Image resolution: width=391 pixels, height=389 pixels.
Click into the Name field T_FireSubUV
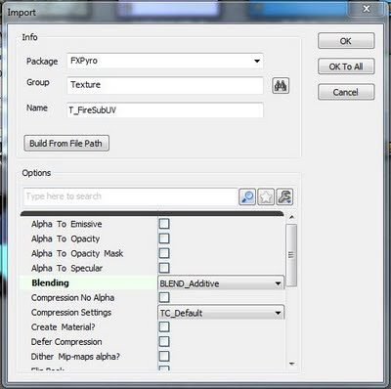[x=165, y=110]
